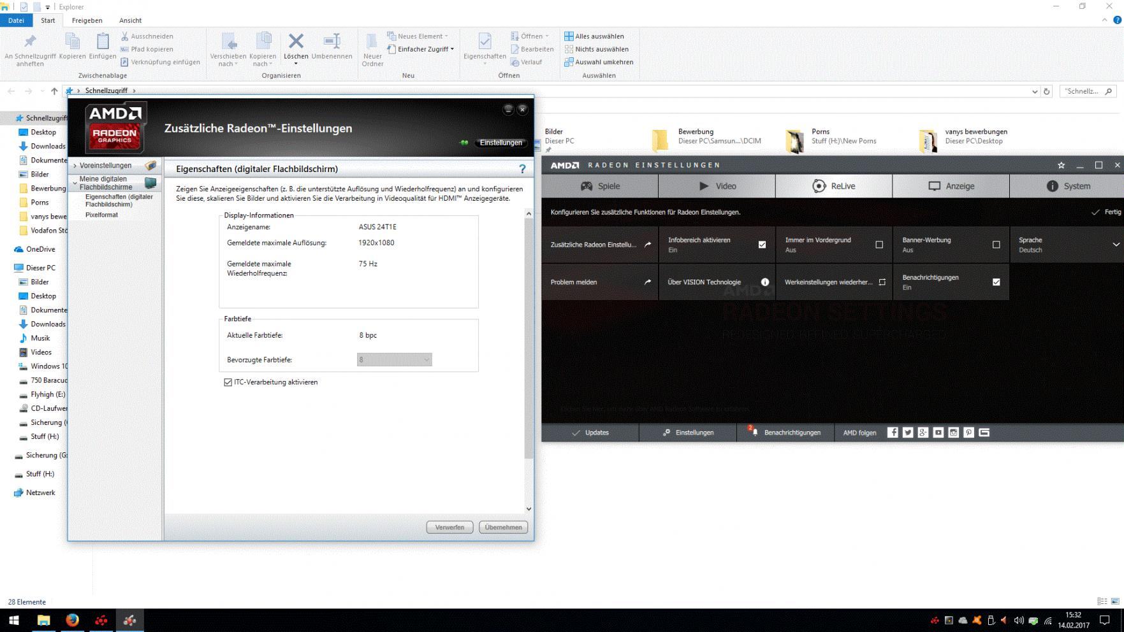Viewport: 1124px width, 632px height.
Task: Open Firefox from the taskbar
Action: (x=72, y=620)
